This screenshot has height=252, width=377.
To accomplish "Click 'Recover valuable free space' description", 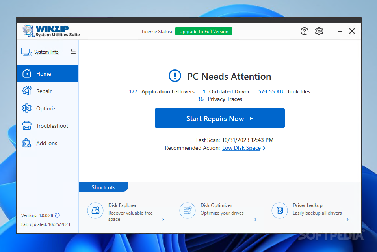I will point(130,216).
